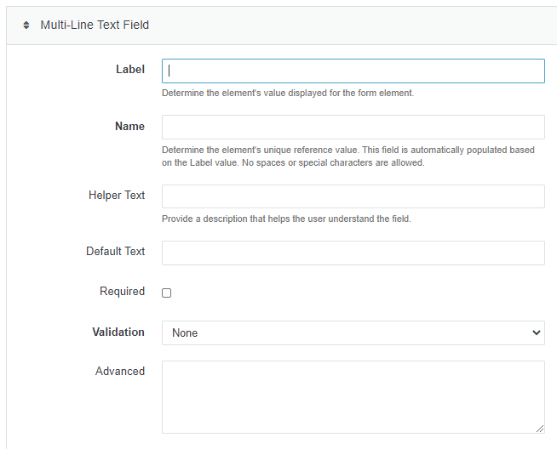Click the hint text beneath the Label field
This screenshot has width=557, height=449.
pos(288,93)
